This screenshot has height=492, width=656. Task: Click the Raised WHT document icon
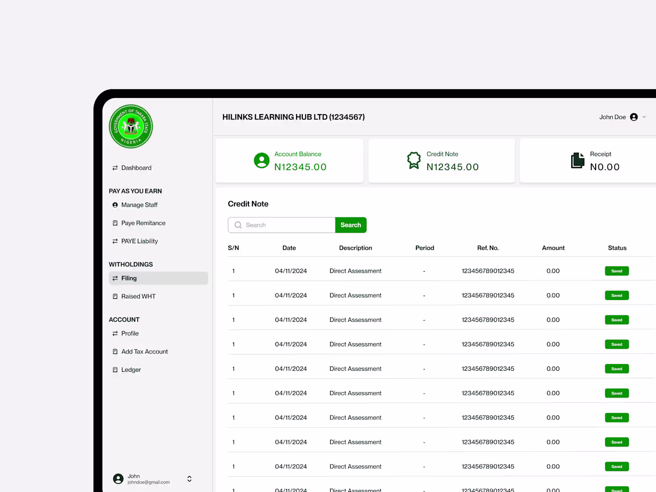tap(115, 297)
